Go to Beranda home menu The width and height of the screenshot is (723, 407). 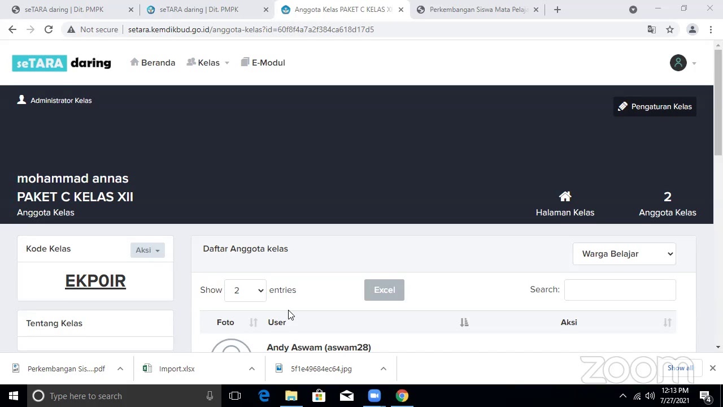tap(153, 63)
